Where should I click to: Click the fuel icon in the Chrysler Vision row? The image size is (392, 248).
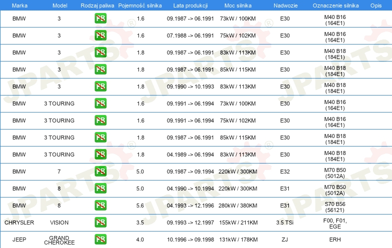tap(100, 222)
